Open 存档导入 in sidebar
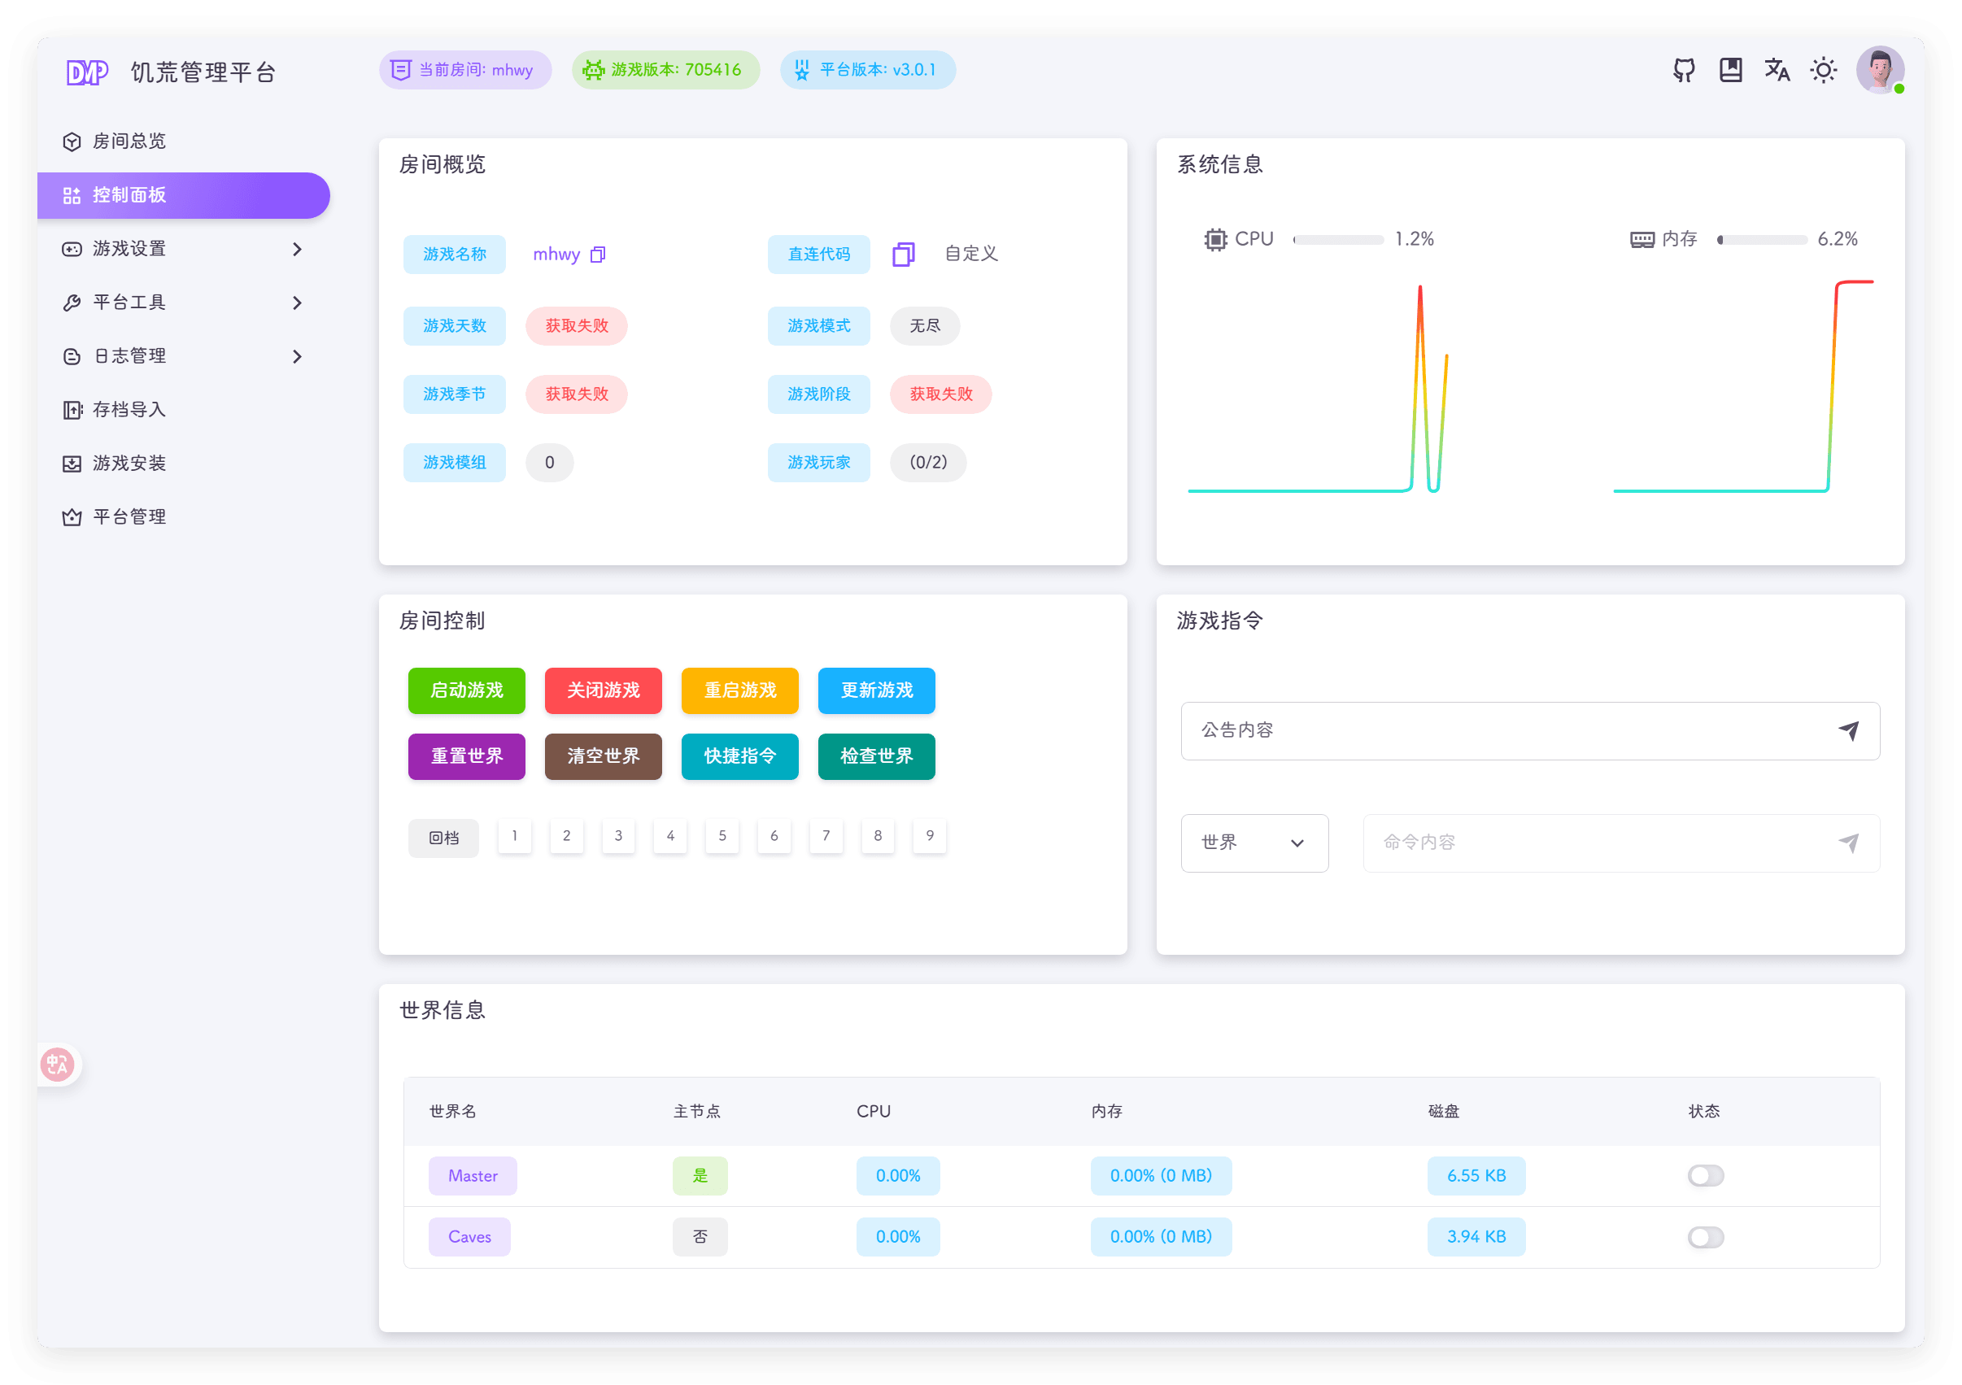 129,410
